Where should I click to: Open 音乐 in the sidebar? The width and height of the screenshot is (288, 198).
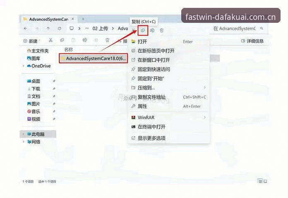(34, 111)
